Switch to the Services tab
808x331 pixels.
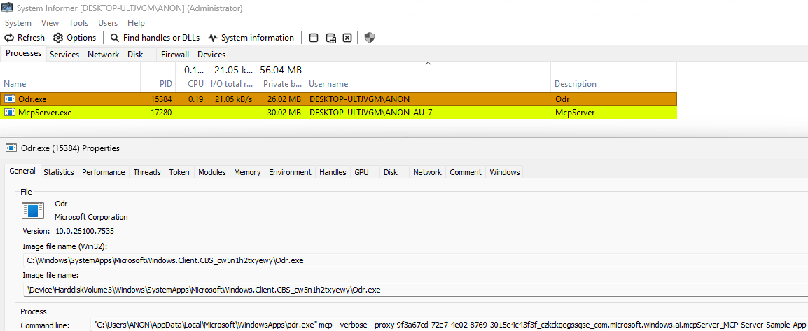tap(64, 55)
